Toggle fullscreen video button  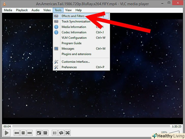pyautogui.click(x=39, y=133)
